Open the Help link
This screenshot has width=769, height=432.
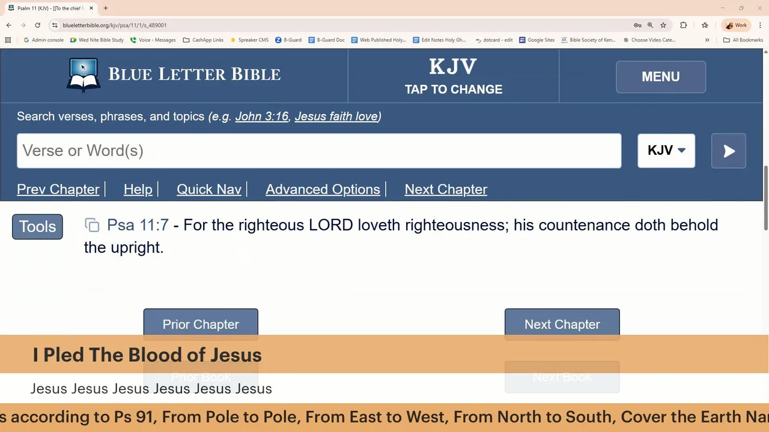(x=138, y=189)
